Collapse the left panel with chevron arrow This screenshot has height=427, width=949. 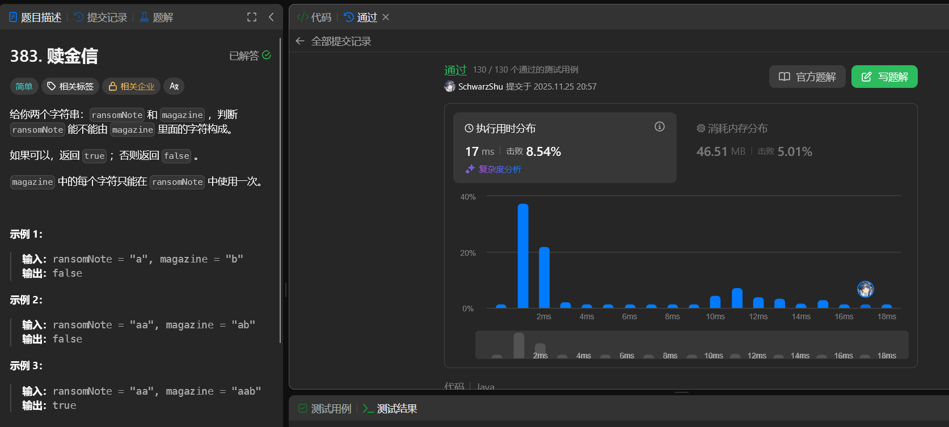coord(271,17)
